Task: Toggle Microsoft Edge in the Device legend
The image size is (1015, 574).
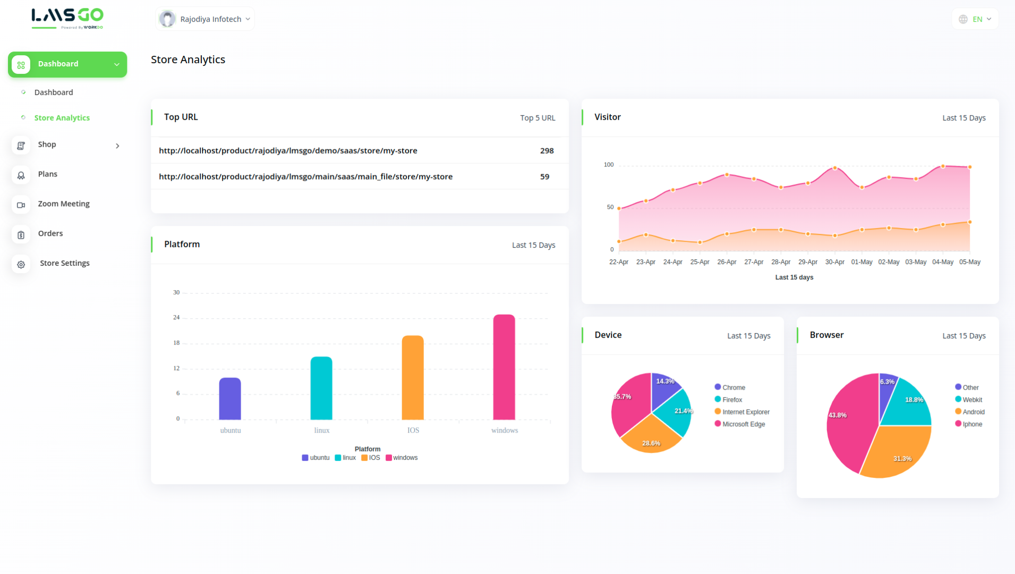Action: tap(740, 424)
